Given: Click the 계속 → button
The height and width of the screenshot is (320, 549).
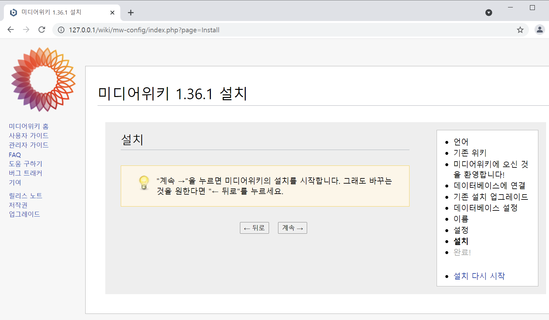Looking at the screenshot, I should point(293,228).
